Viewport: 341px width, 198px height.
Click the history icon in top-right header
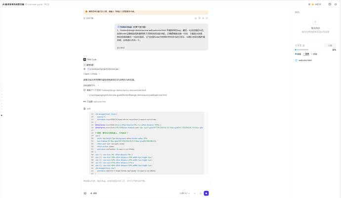point(330,4)
